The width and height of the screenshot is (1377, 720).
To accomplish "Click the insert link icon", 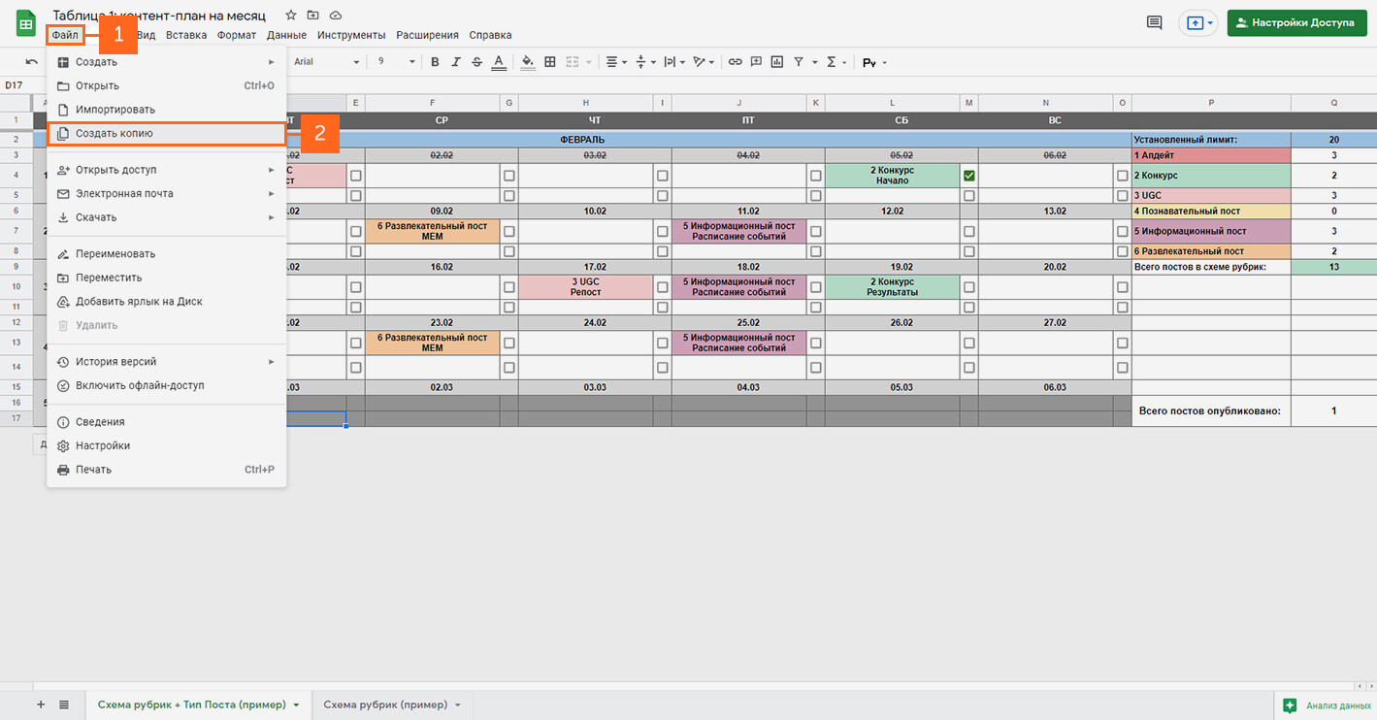I will point(735,62).
